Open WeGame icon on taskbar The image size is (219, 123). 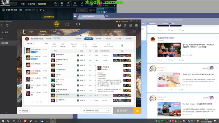point(53,121)
